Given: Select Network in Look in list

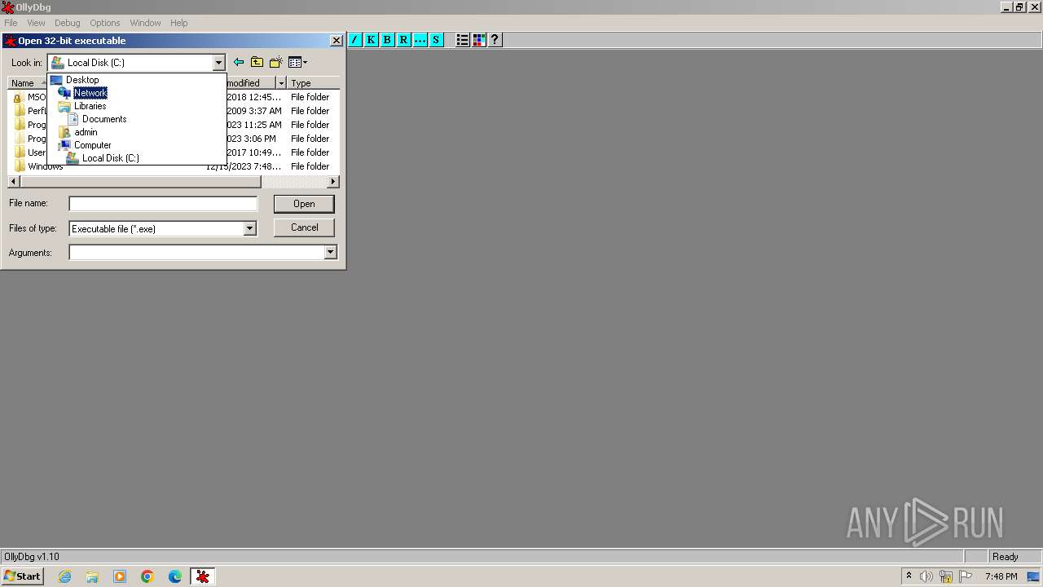Looking at the screenshot, I should coord(90,93).
